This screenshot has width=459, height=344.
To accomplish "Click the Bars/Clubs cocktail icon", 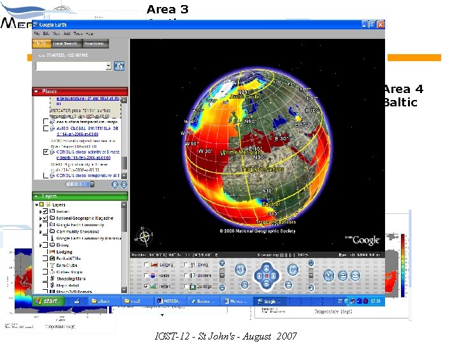I will click(x=52, y=265).
